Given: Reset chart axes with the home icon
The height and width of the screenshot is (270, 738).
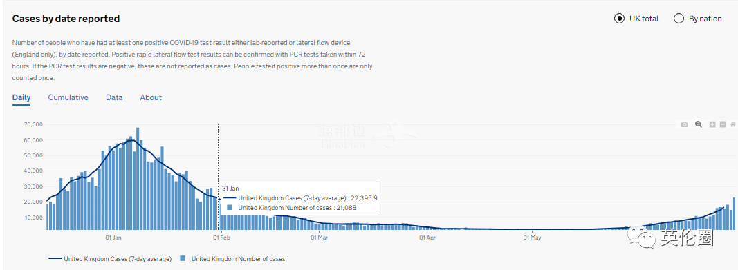Looking at the screenshot, I should [x=733, y=124].
